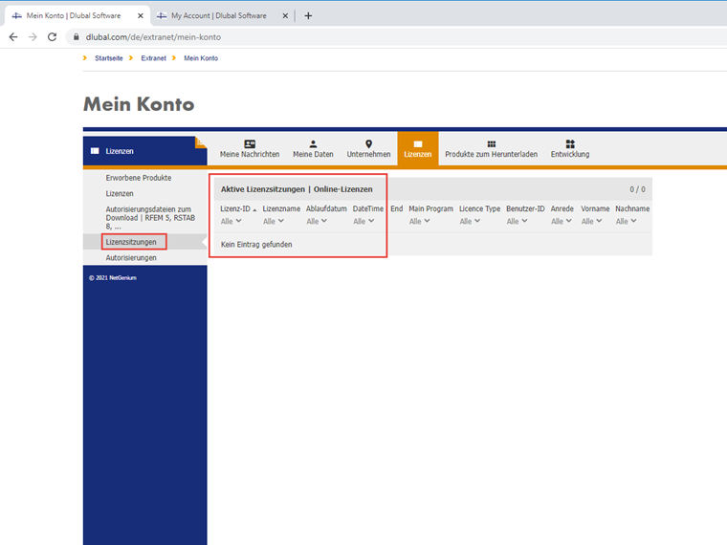
Task: Open Extranet breadcrumb link
Action: 153,58
